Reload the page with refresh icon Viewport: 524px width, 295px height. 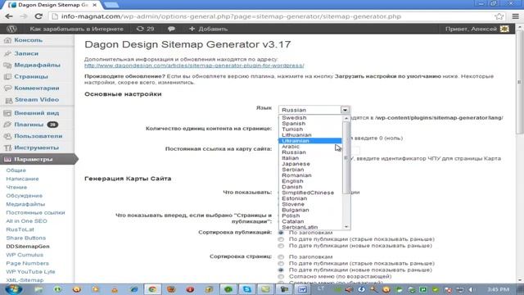click(38, 16)
